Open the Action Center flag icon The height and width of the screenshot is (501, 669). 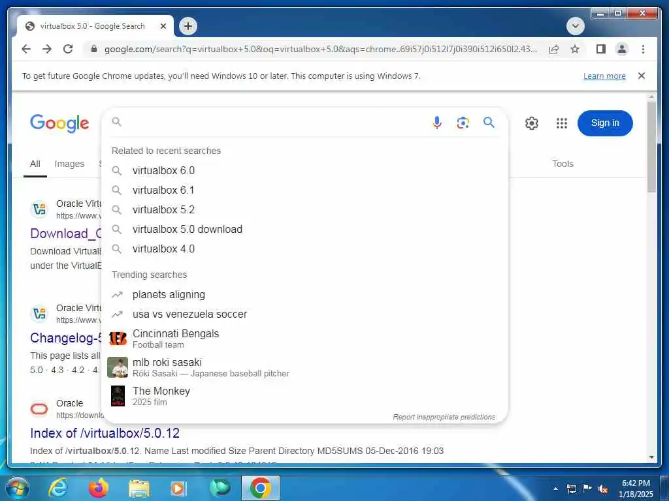click(x=587, y=489)
